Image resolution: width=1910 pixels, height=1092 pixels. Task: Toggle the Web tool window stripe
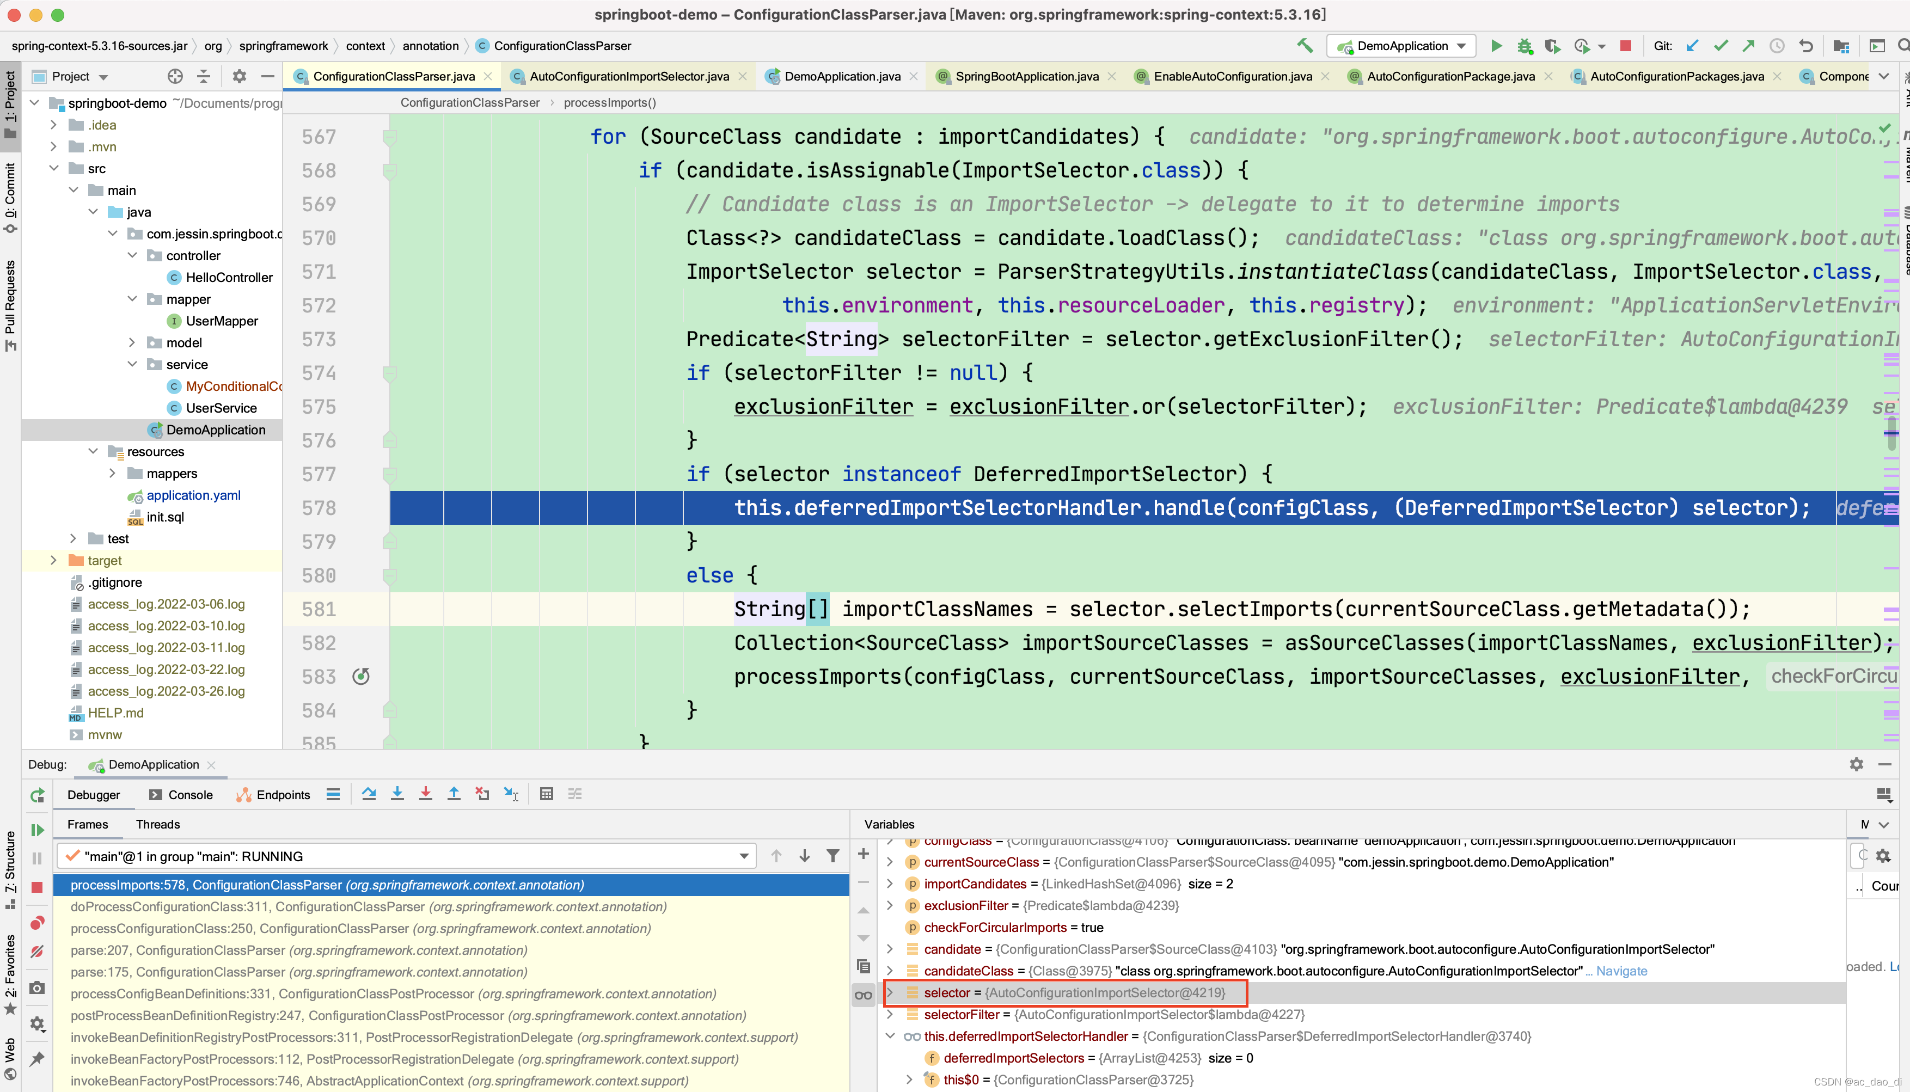pyautogui.click(x=10, y=1058)
